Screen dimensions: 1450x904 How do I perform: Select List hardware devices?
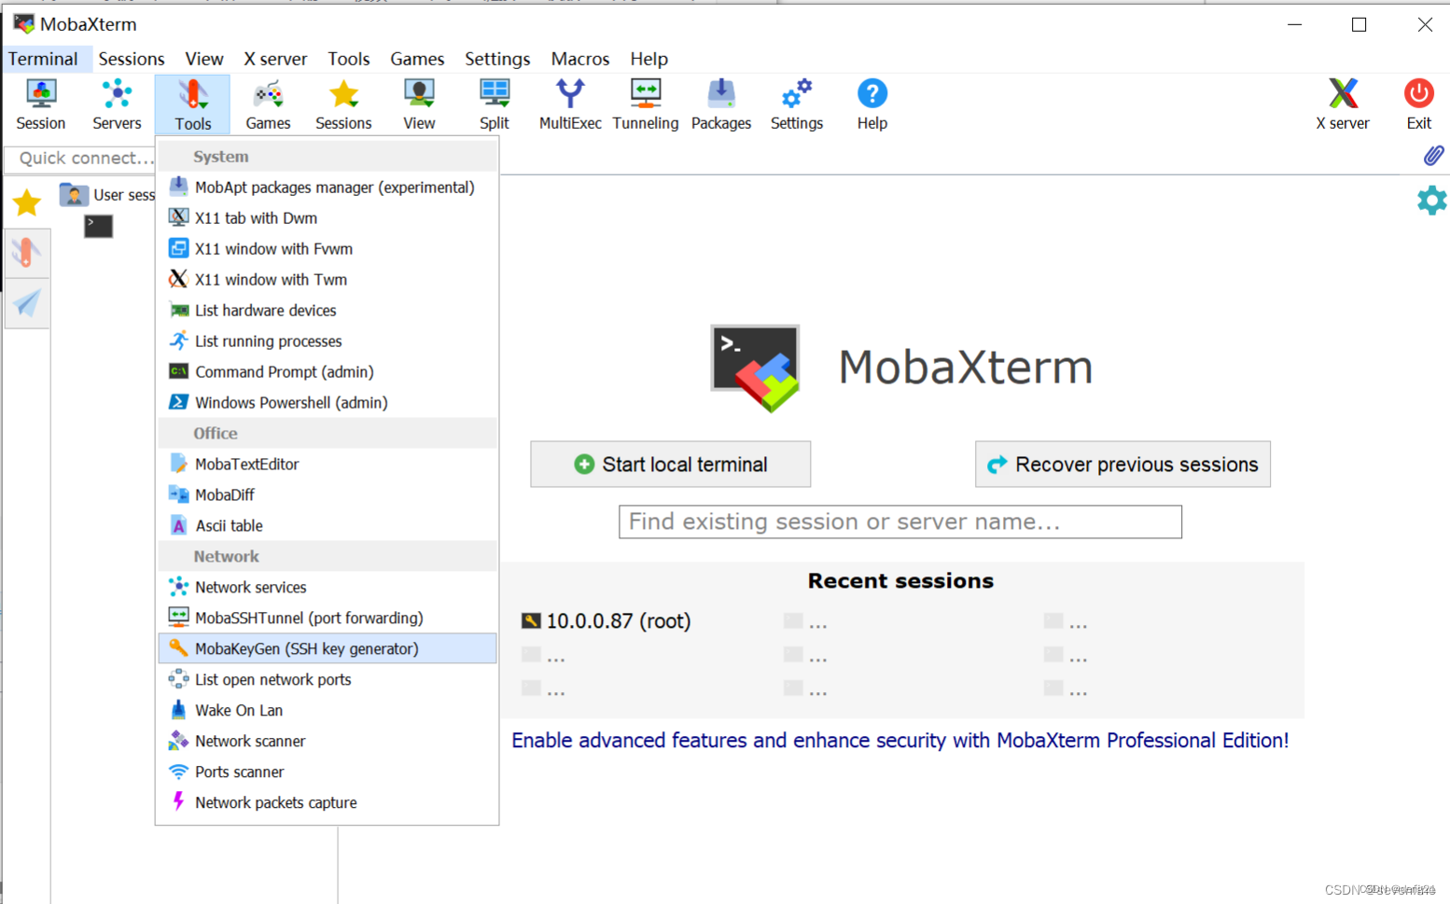(328, 311)
